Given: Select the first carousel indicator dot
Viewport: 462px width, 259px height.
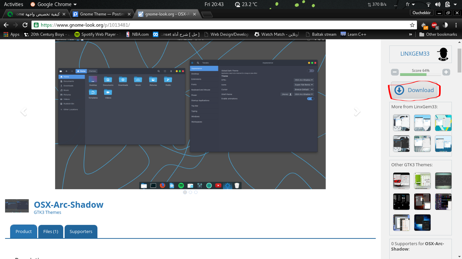Looking at the screenshot, I should coord(185,192).
